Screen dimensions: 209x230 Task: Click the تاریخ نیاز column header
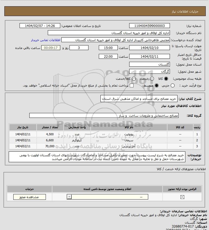pyautogui.click(x=23, y=127)
